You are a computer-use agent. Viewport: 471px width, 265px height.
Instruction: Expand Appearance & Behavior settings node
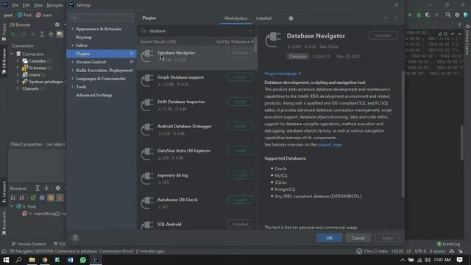click(72, 29)
